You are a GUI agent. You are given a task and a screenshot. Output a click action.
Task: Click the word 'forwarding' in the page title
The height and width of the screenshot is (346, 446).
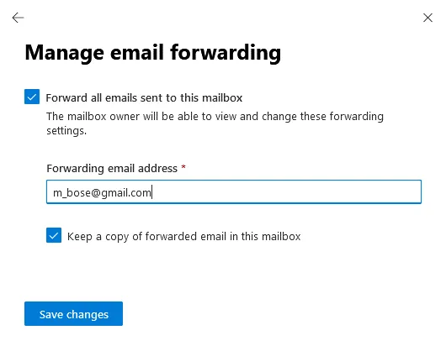tap(226, 53)
